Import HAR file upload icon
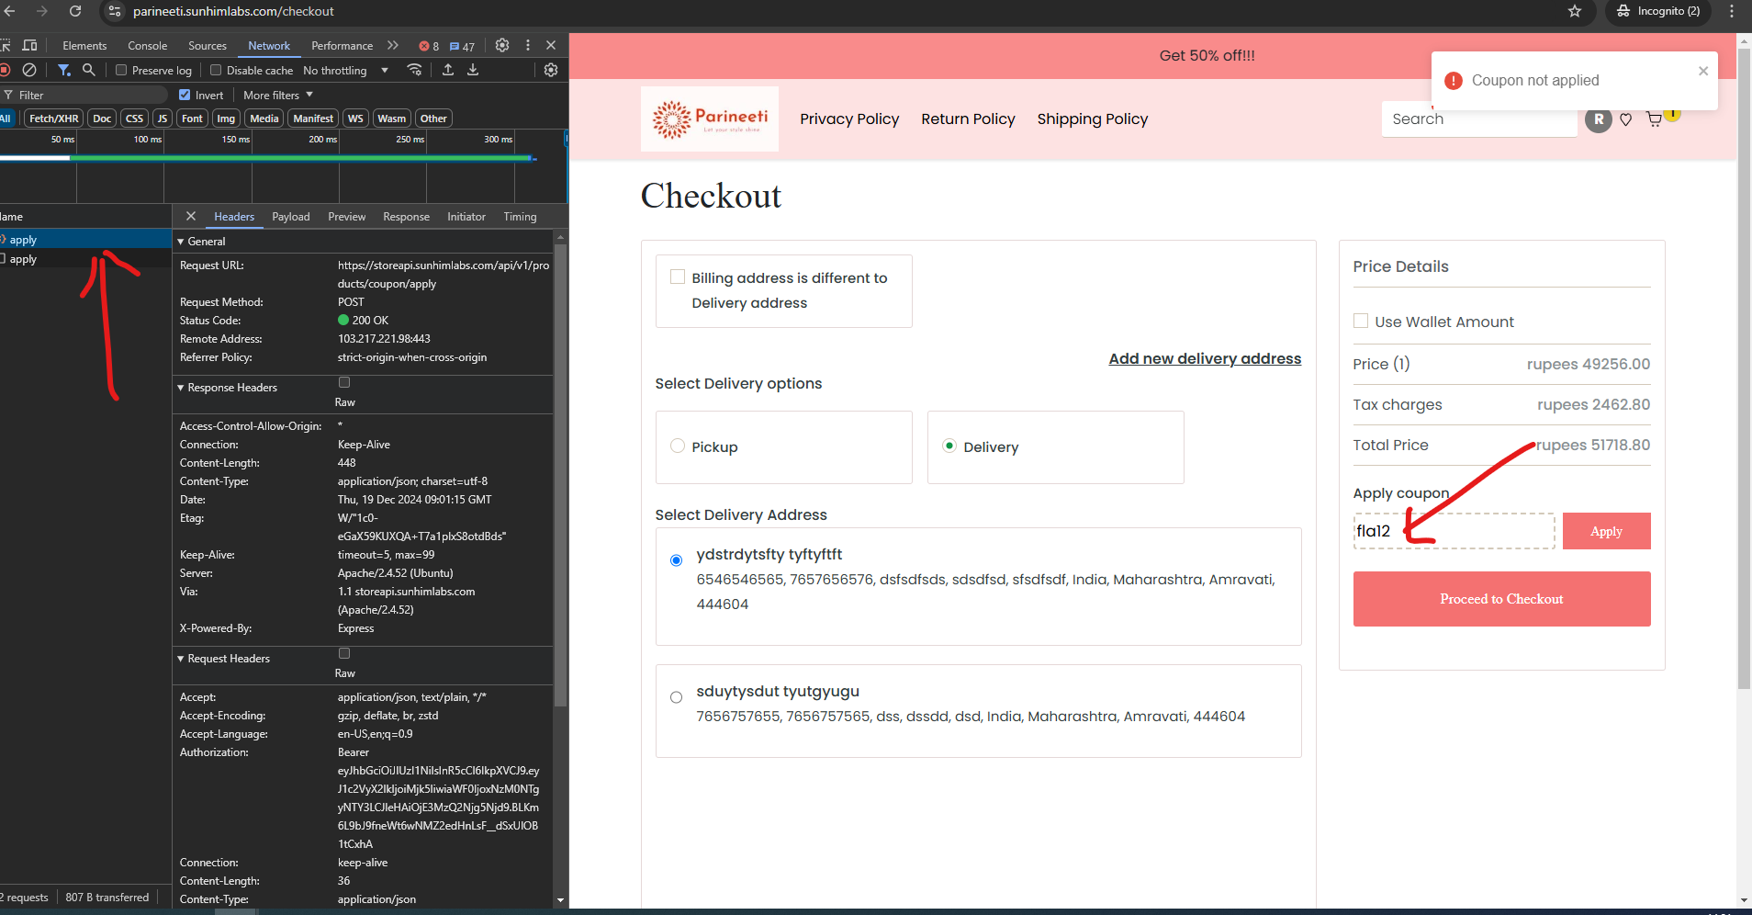Image resolution: width=1752 pixels, height=915 pixels. coord(448,70)
